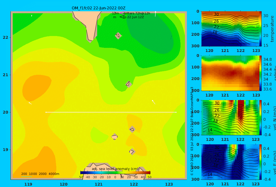The width and height of the screenshot is (276, 187).
Task: Click the white drifter track near 20.2N 119E
Action: 30,103
